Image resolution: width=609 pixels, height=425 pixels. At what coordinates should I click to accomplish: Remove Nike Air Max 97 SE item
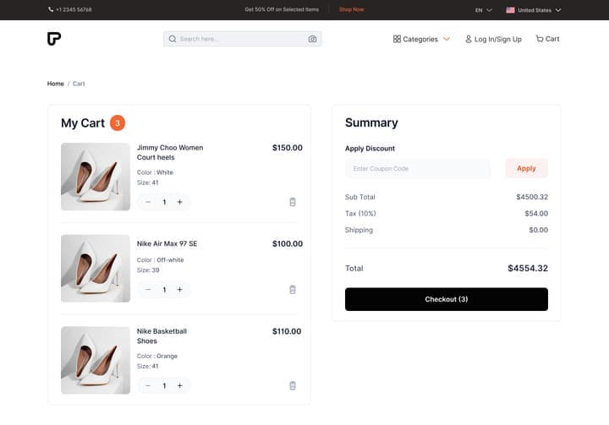293,290
